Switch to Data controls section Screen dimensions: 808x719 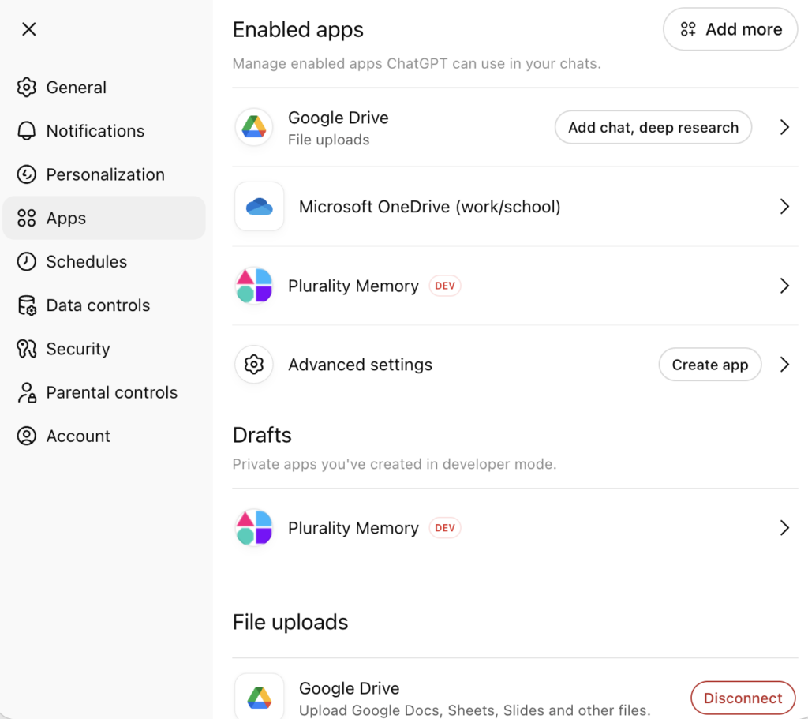(98, 305)
